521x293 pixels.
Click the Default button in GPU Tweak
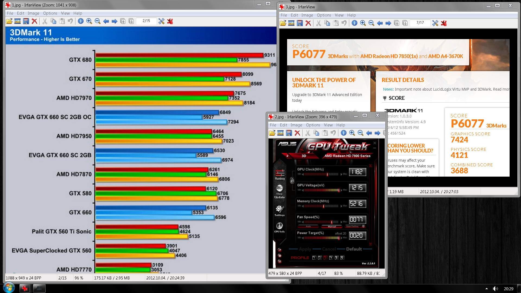(x=354, y=249)
